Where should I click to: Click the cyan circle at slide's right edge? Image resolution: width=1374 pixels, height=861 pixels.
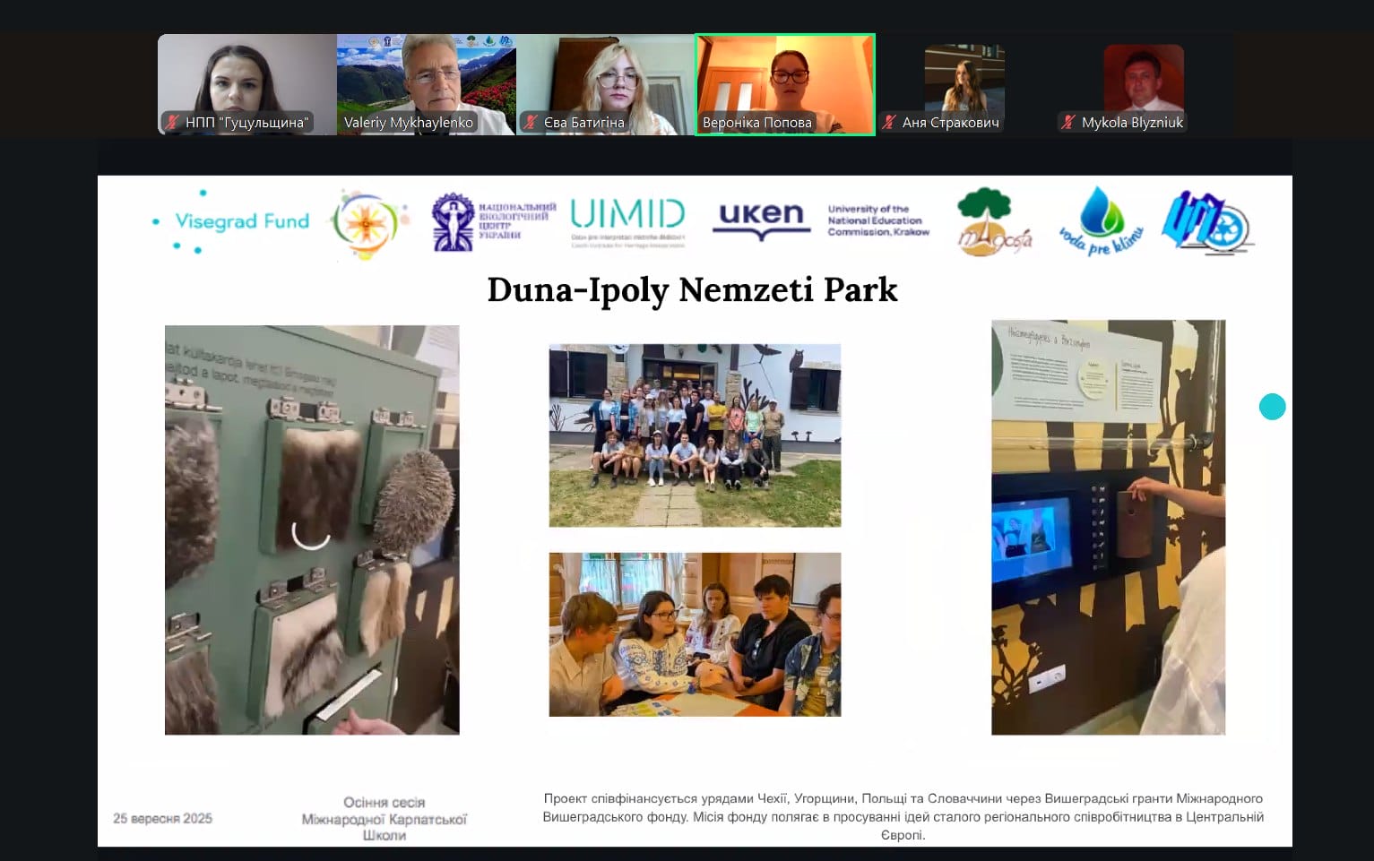coord(1272,407)
